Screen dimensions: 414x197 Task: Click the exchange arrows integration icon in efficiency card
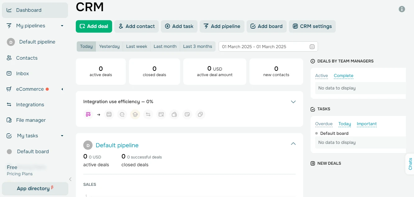click(148, 114)
